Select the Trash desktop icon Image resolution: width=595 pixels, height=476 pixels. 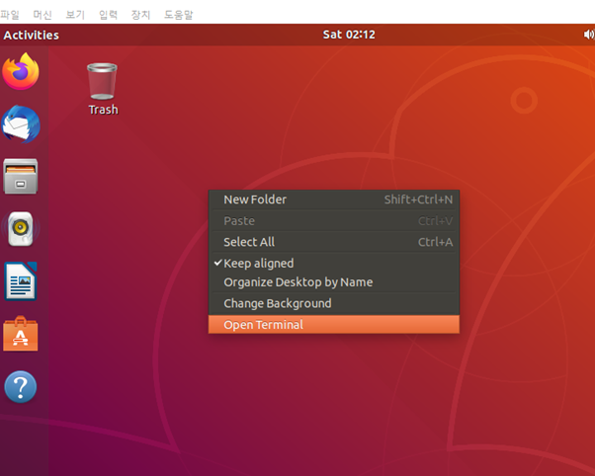tap(103, 89)
